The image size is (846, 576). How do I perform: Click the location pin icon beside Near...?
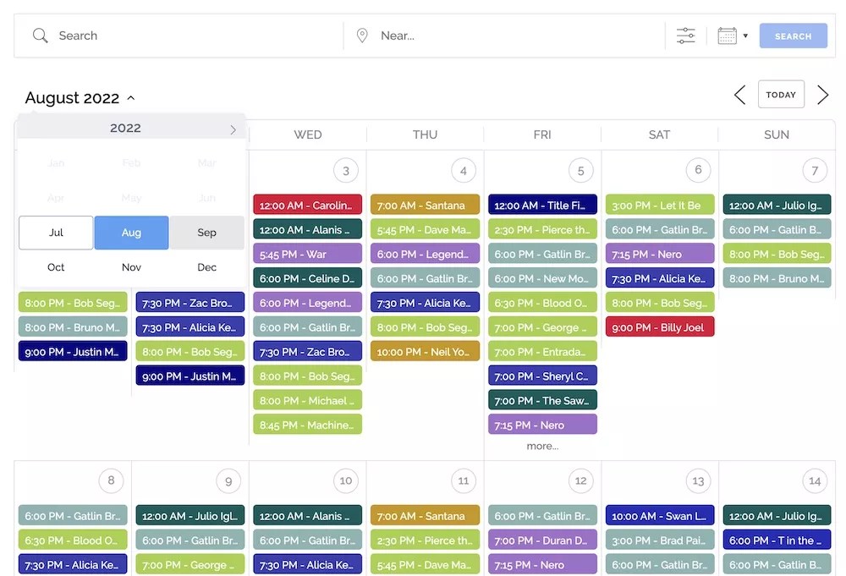[x=362, y=35]
